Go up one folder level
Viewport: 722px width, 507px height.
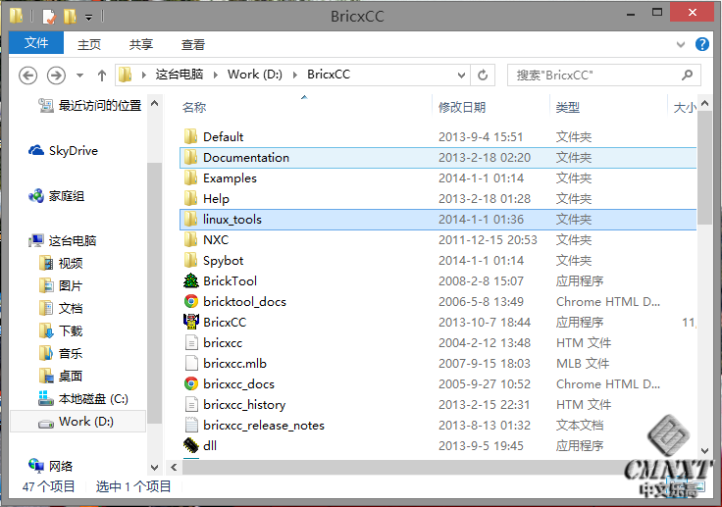pos(102,76)
